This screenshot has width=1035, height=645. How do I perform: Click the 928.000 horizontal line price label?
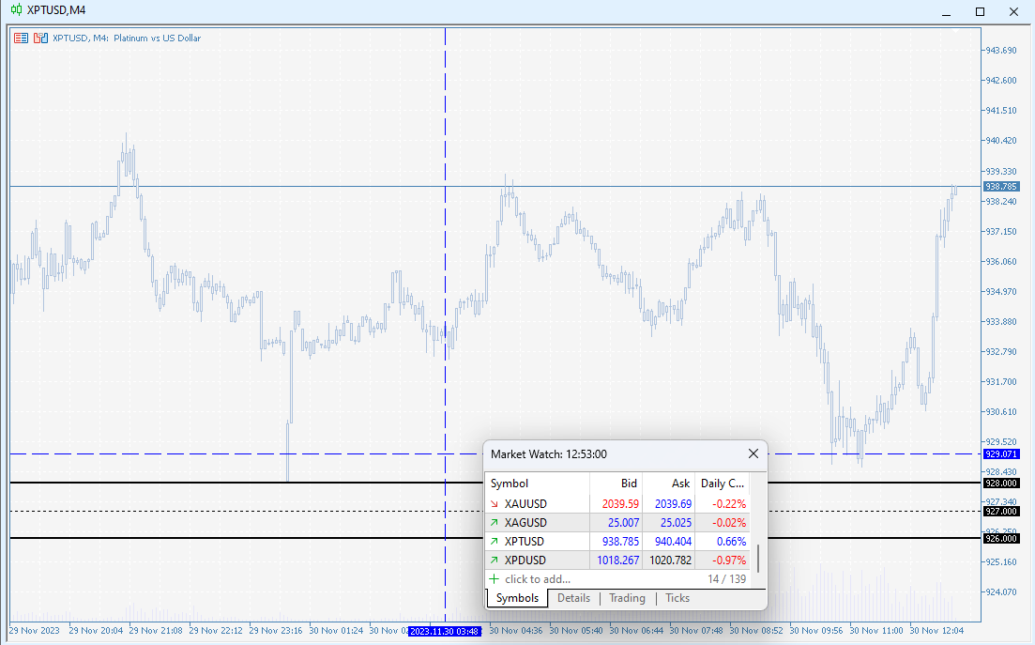(1001, 484)
